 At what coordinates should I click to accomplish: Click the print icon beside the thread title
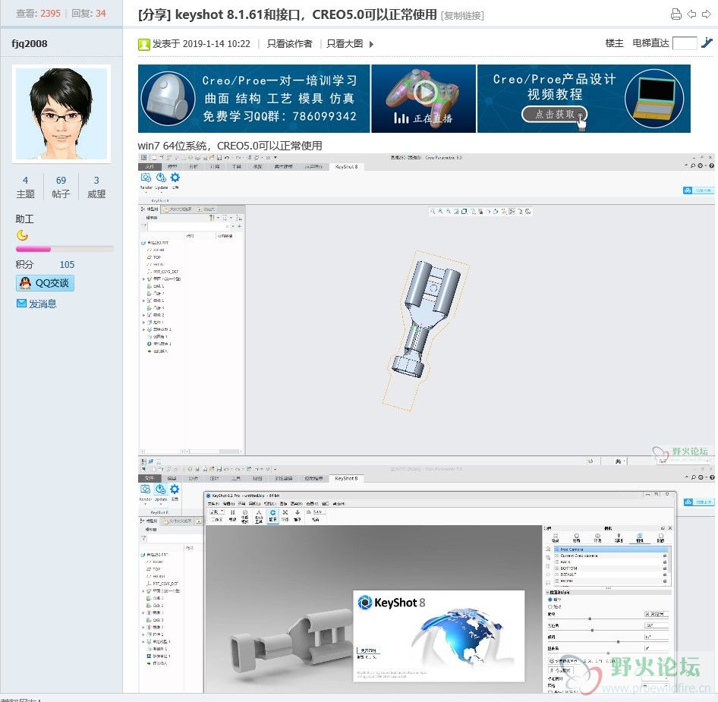[x=675, y=14]
